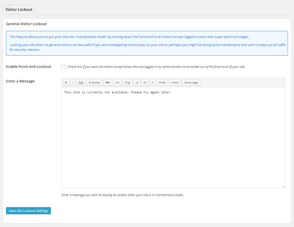Click the 'Check this if you want all visitors' description
Screen dimensions: 294x227
[156, 67]
